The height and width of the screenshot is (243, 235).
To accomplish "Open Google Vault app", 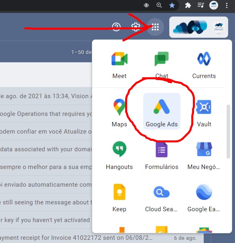I will (204, 113).
